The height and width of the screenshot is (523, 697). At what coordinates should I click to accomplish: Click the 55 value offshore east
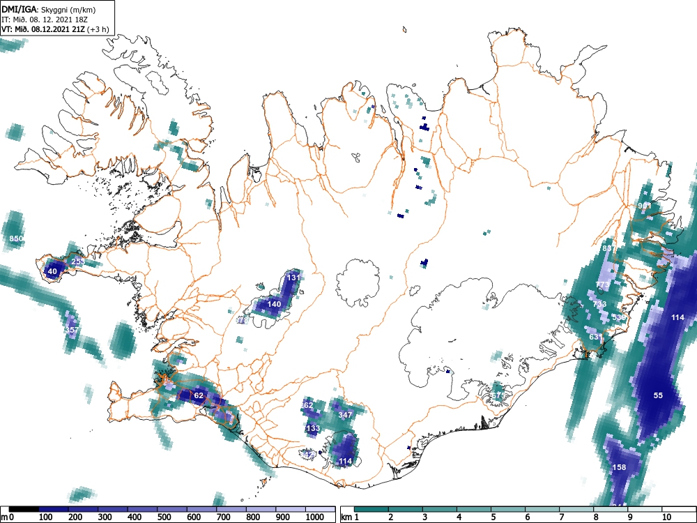658,395
